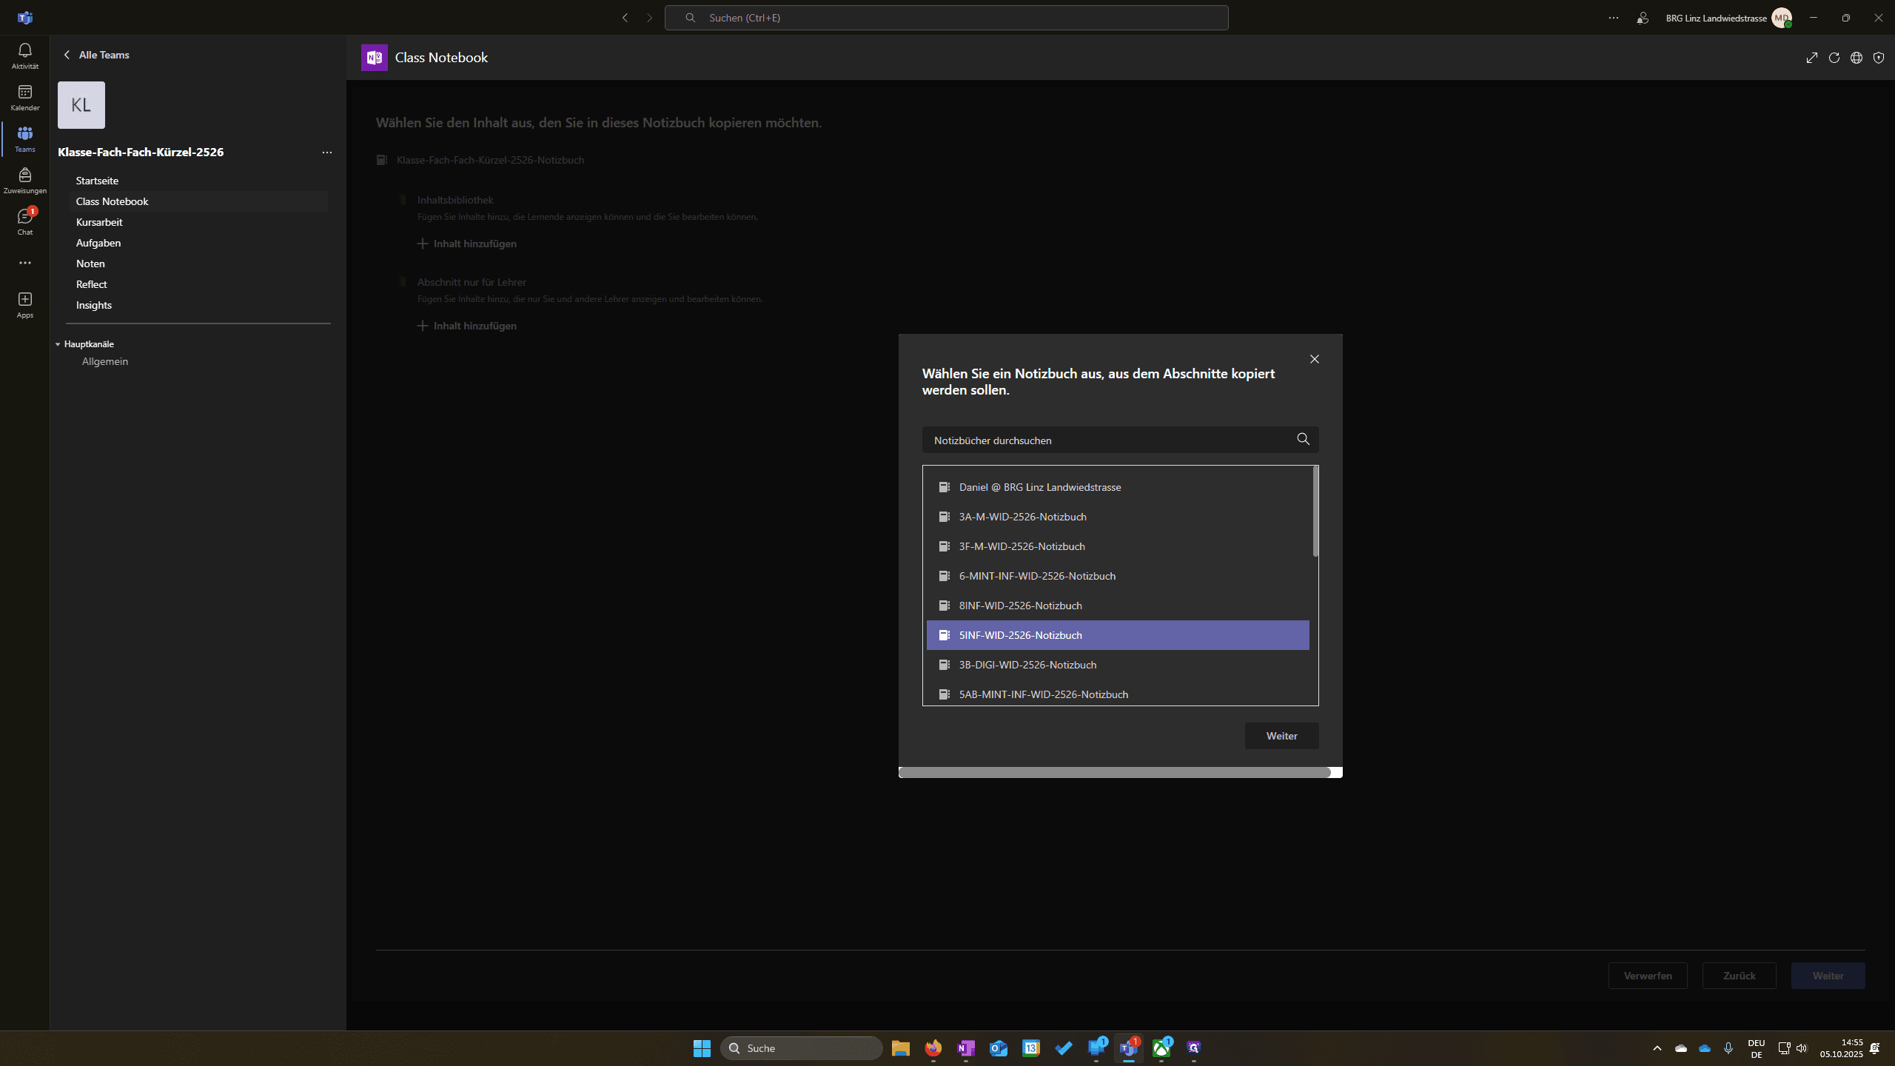This screenshot has width=1895, height=1066.
Task: Open the Allgemein channel
Action: click(x=105, y=361)
